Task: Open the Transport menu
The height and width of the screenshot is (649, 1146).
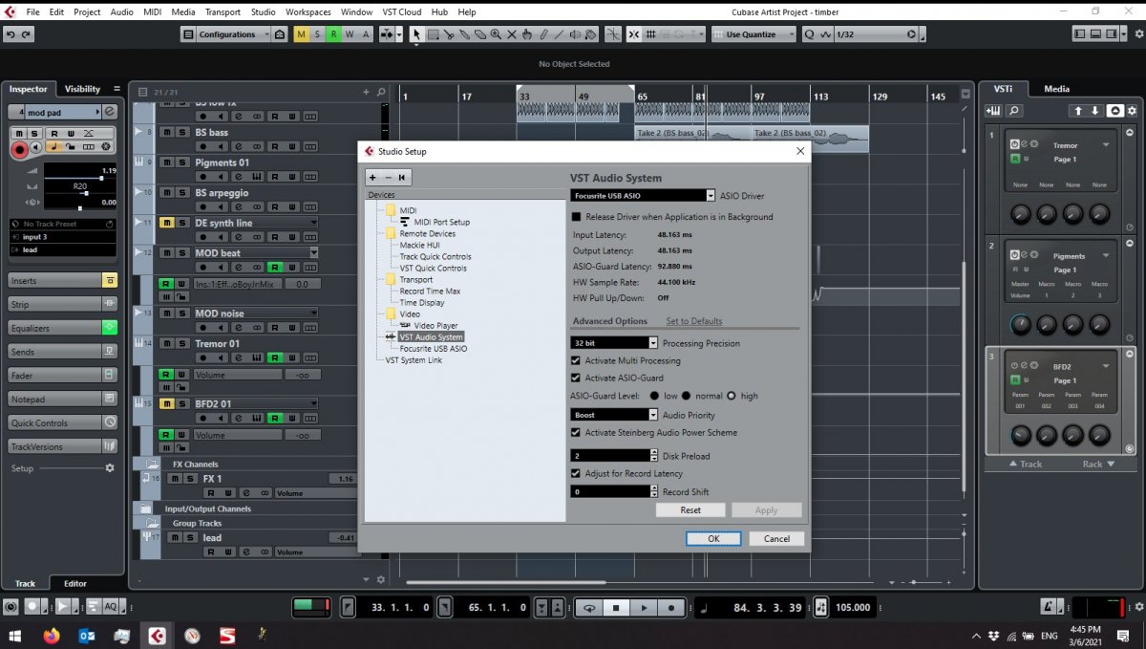Action: click(223, 11)
